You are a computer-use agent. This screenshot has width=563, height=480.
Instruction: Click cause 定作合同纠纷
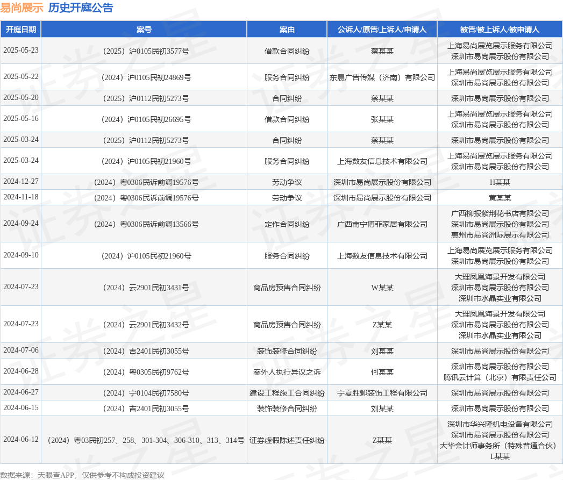click(x=287, y=224)
